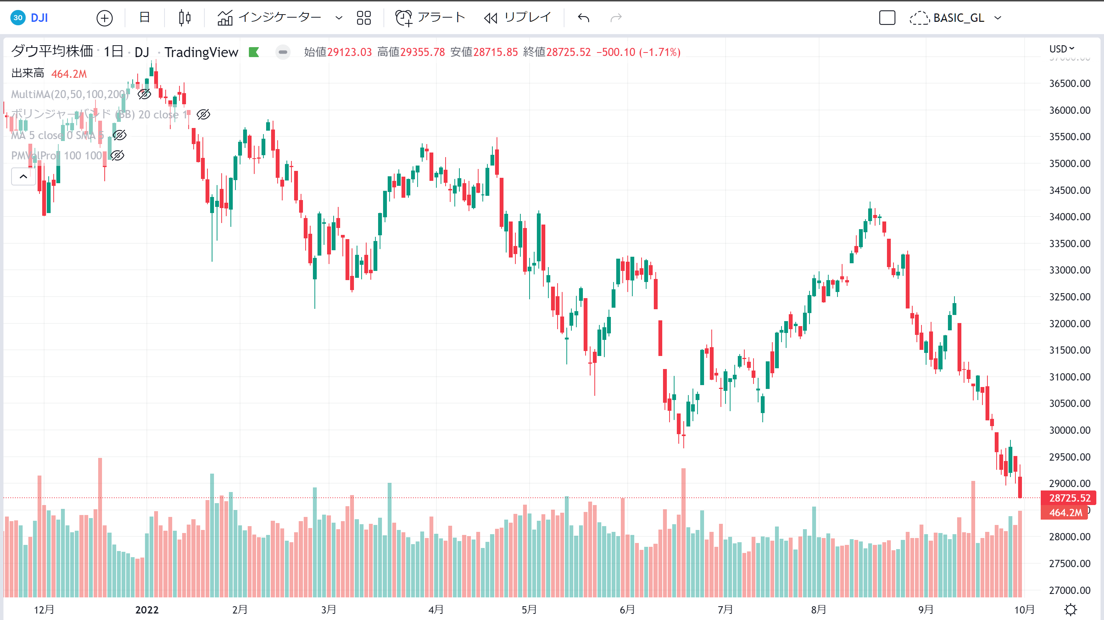Open the indicator templates grid icon
1104x620 pixels.
[364, 18]
